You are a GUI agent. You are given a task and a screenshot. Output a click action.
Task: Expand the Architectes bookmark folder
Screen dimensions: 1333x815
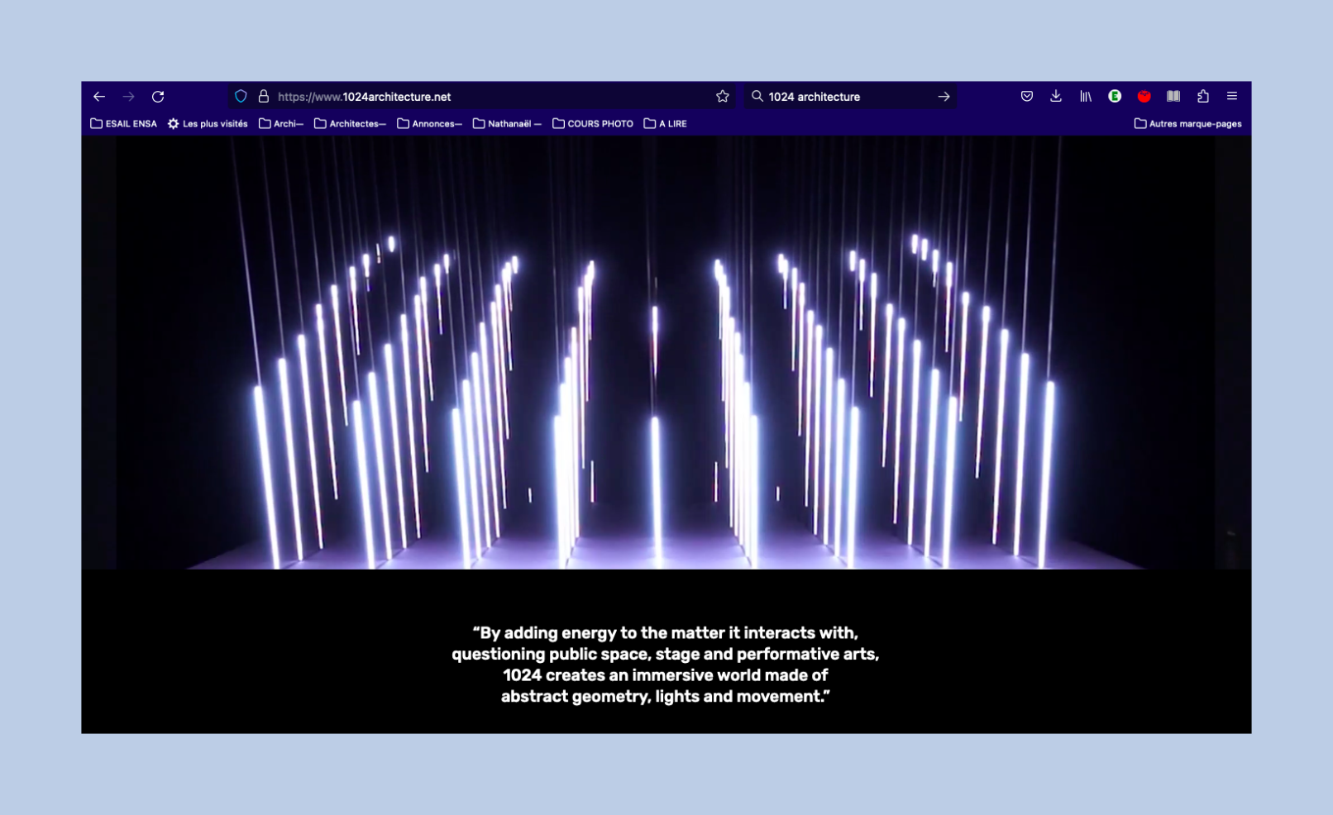coord(350,124)
